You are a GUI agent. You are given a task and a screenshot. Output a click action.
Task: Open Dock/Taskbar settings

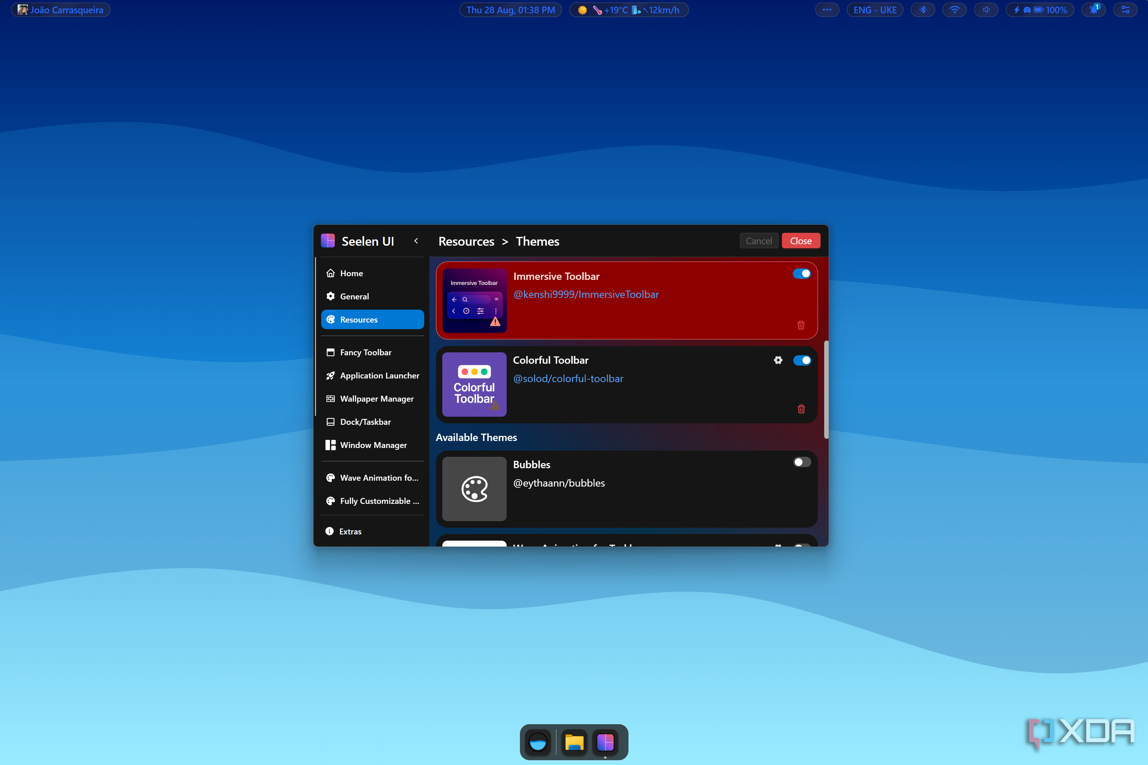(372, 421)
